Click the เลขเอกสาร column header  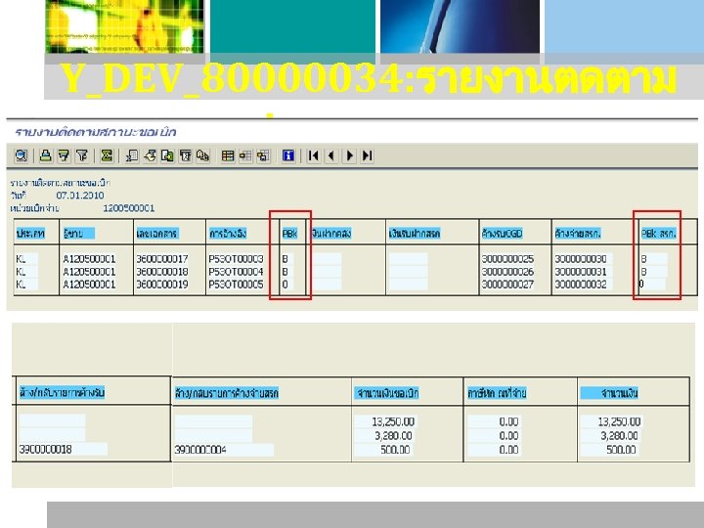[x=157, y=234]
